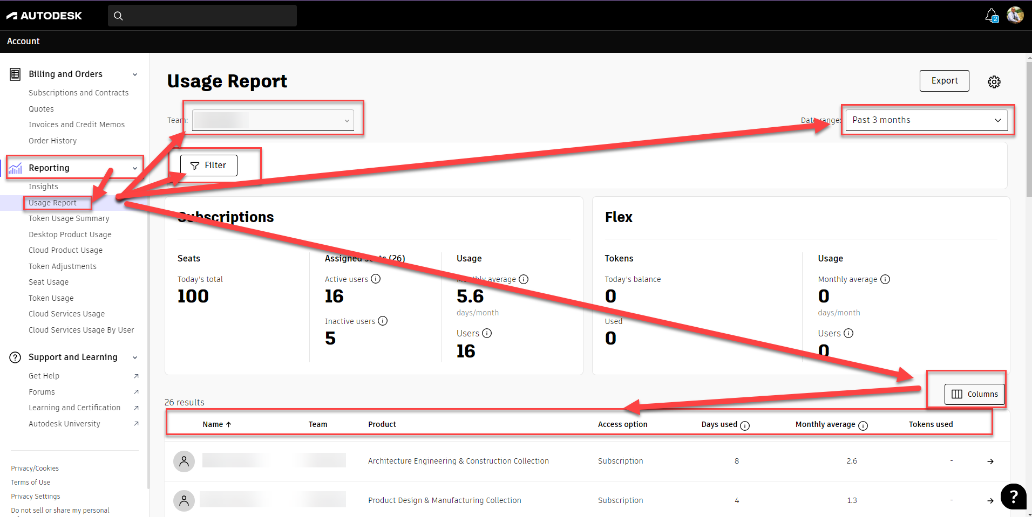
Task: Open Privacy/Cookies link
Action: click(x=35, y=468)
